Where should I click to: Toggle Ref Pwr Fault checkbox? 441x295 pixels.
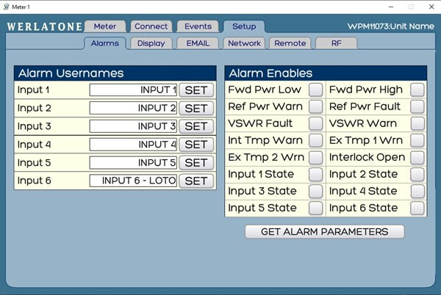(417, 106)
